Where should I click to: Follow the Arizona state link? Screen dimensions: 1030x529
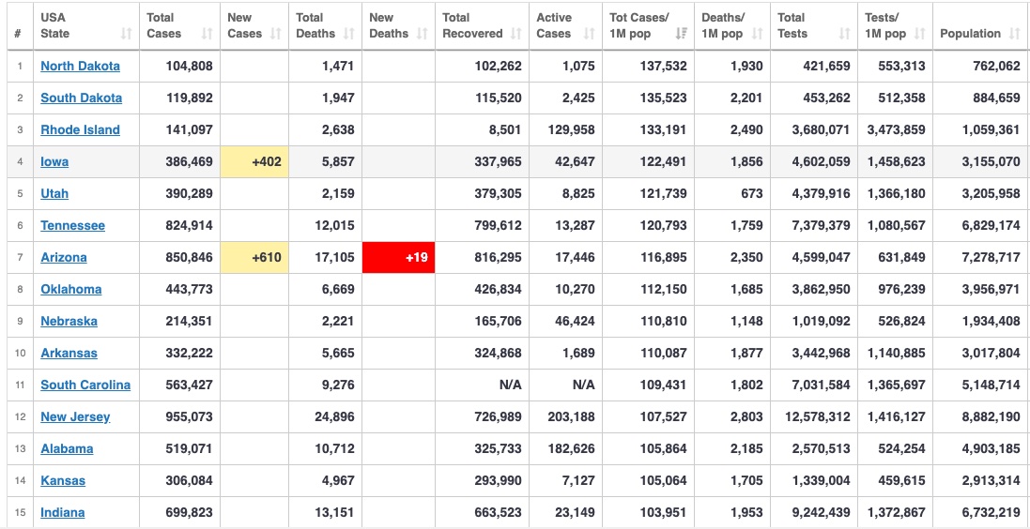(64, 257)
